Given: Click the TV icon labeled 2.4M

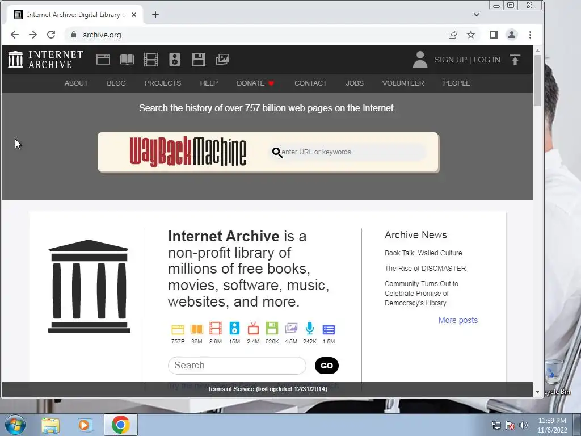Looking at the screenshot, I should point(254,329).
